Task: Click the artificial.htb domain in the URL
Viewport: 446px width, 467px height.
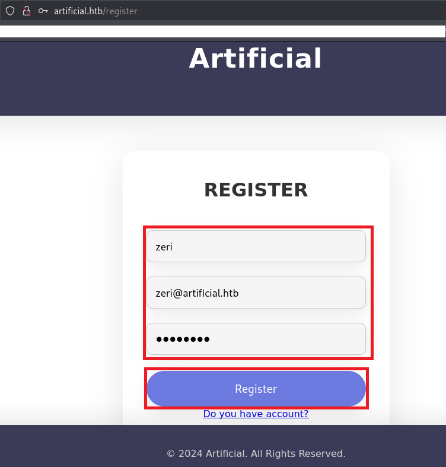Action: click(78, 11)
